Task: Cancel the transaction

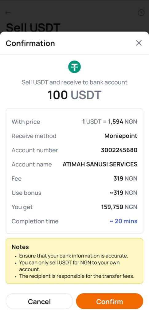Action: pos(39,301)
